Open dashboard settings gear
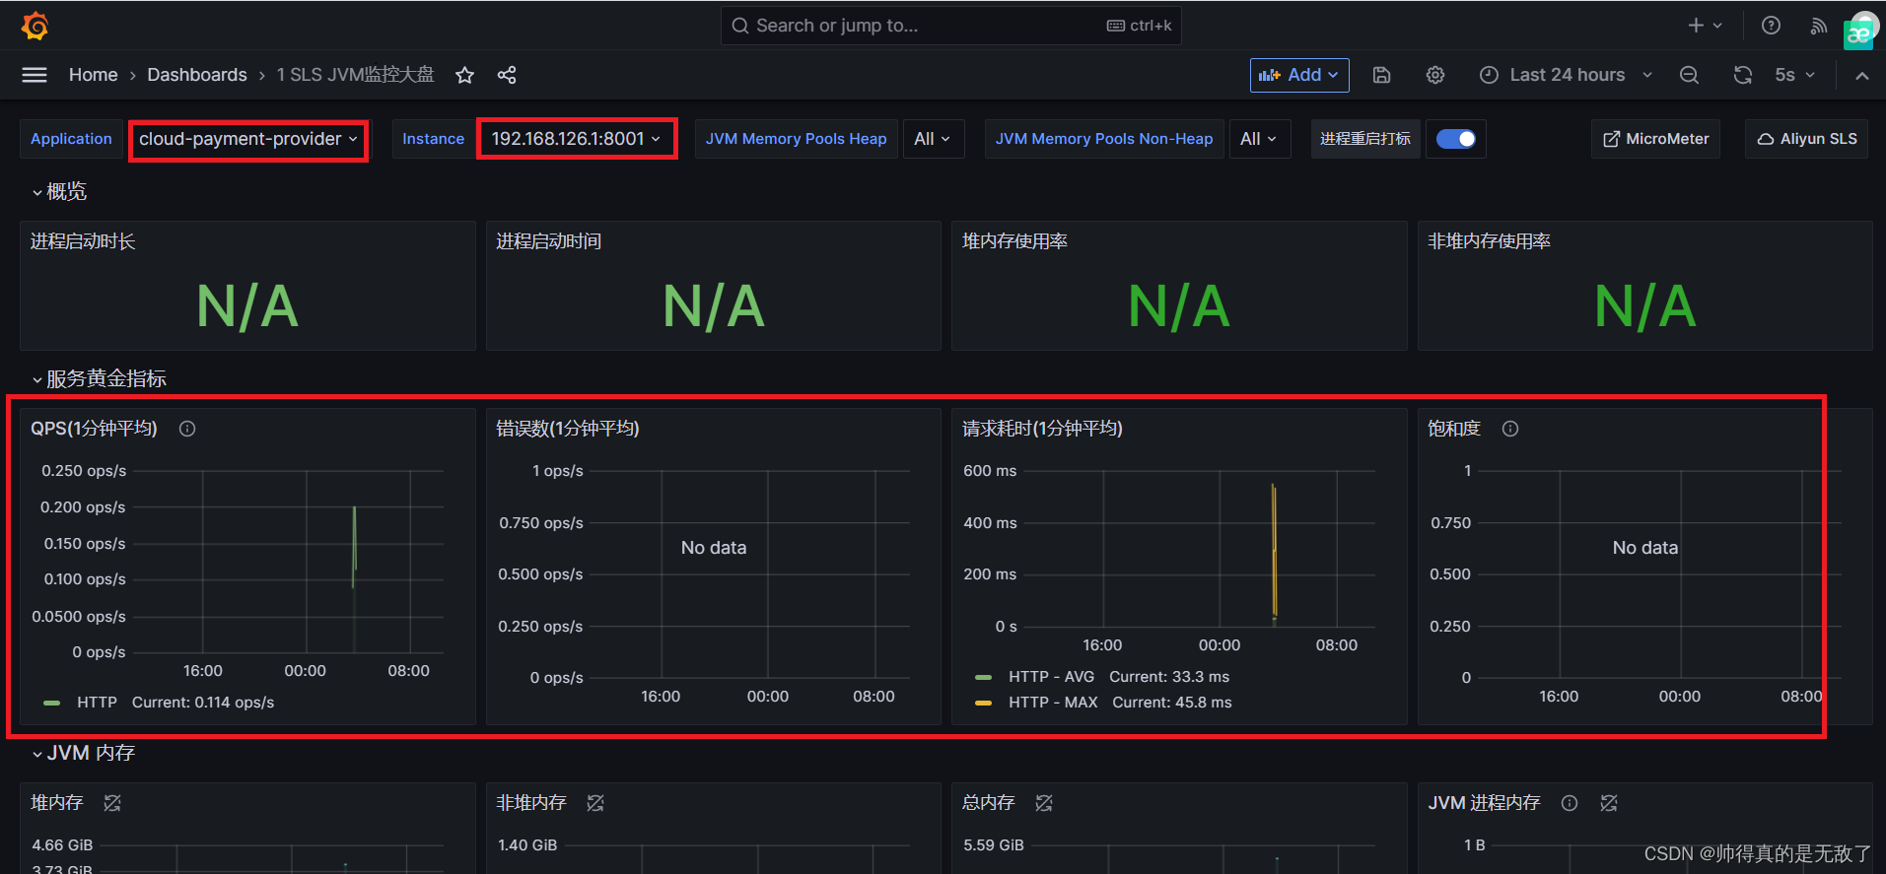 (1435, 75)
